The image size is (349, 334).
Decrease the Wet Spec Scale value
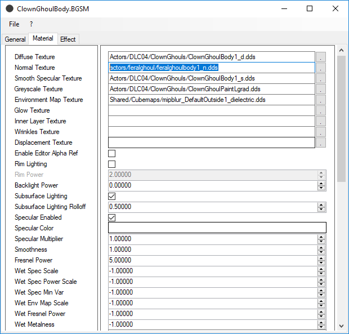(x=321, y=273)
